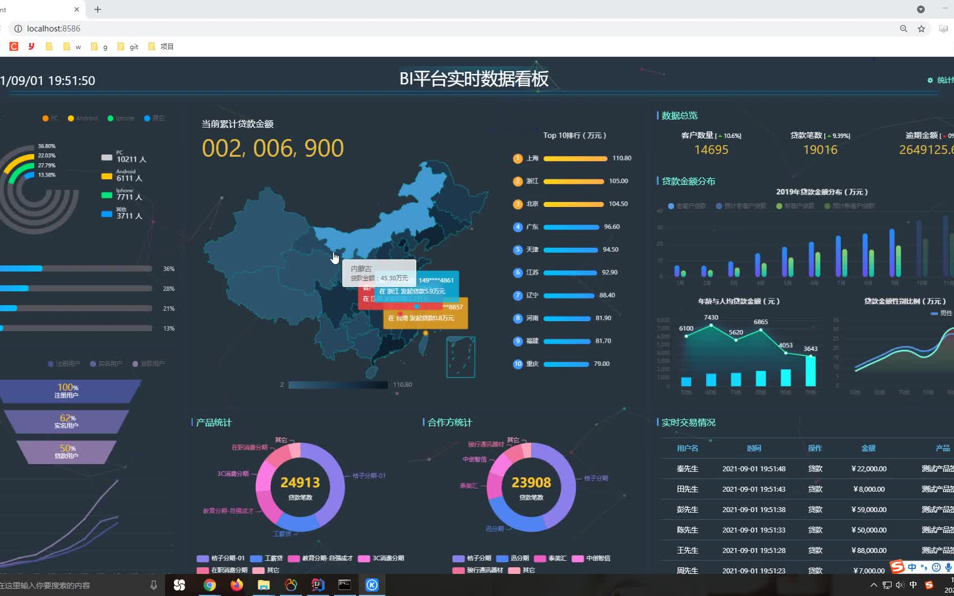Viewport: 954px width, 596px height.
Task: Click rank 1 badge next to 上海
Action: tap(518, 158)
